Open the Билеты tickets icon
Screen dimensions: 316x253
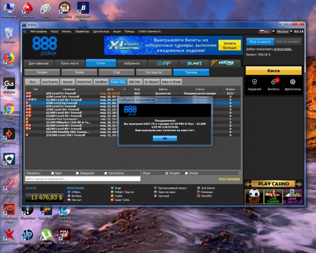coord(274,81)
